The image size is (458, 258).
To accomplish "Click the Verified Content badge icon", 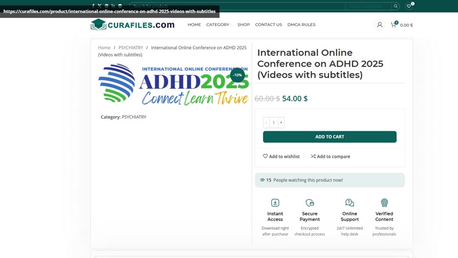I will coord(384,203).
